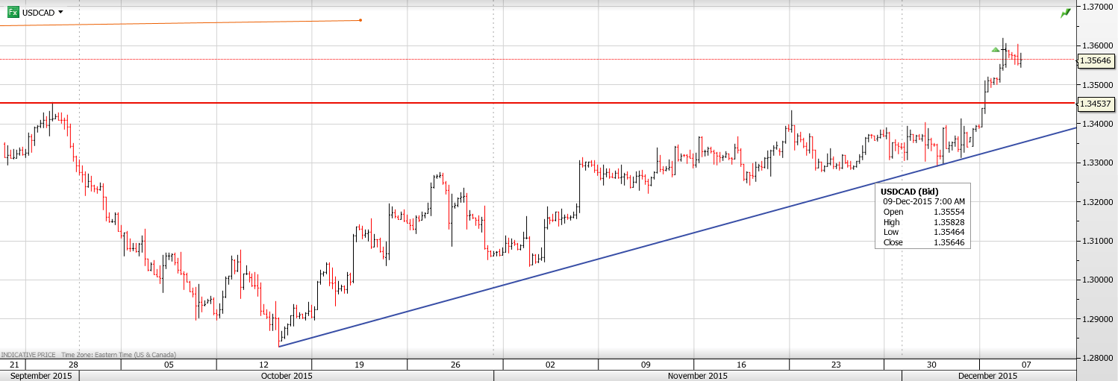Select the November 2015 month segment
This screenshot has height=381, width=1118.
tap(697, 376)
